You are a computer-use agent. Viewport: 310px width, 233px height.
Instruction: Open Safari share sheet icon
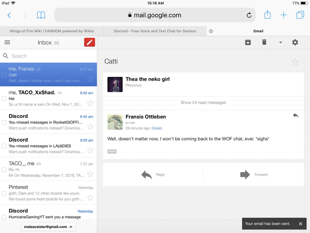click(x=267, y=15)
